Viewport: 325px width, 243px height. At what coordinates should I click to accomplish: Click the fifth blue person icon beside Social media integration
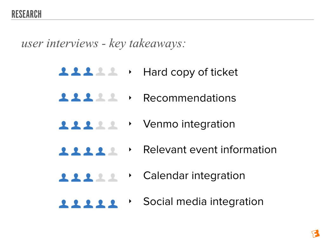(113, 204)
